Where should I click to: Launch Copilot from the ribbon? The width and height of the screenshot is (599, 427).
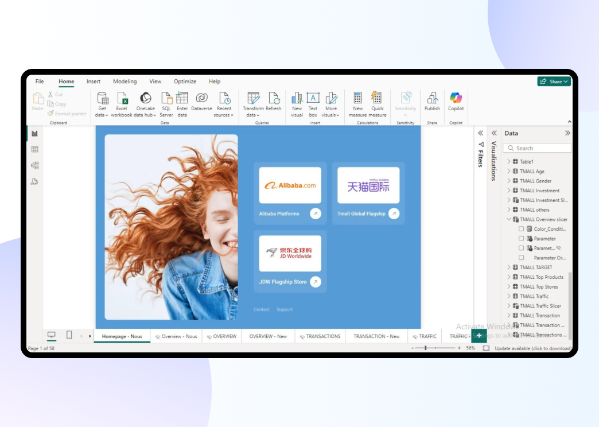pos(456,102)
